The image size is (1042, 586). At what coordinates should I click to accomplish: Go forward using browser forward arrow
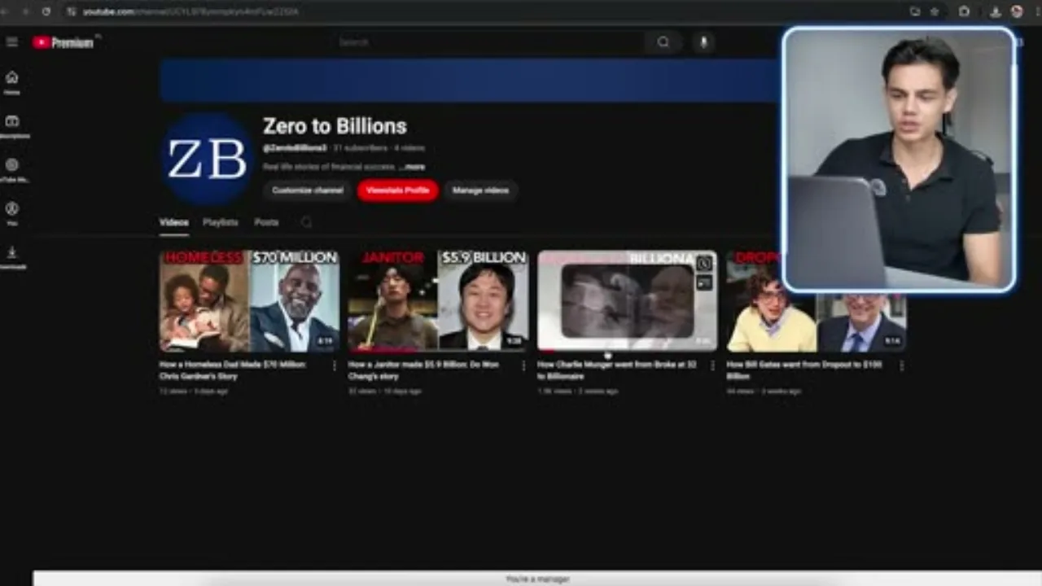[x=24, y=11]
